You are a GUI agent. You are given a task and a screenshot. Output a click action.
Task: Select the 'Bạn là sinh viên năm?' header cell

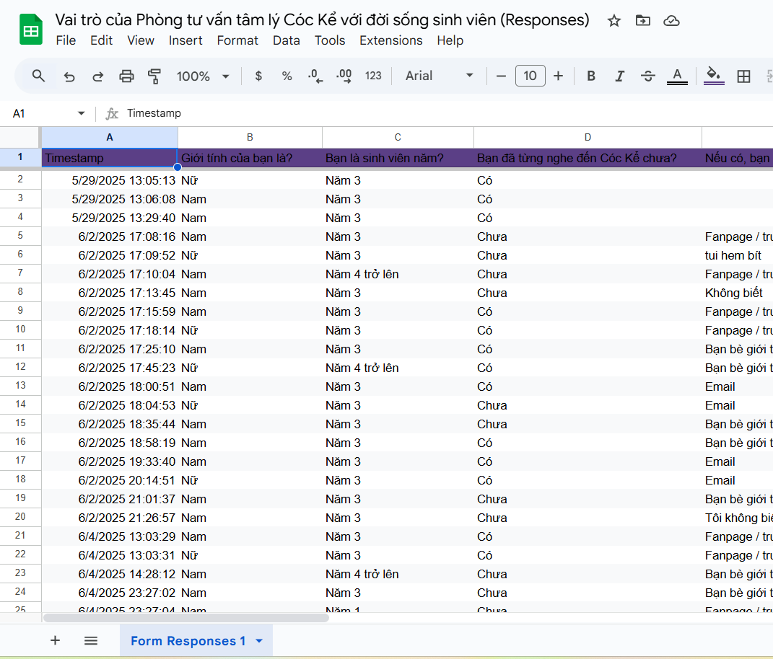coord(398,158)
